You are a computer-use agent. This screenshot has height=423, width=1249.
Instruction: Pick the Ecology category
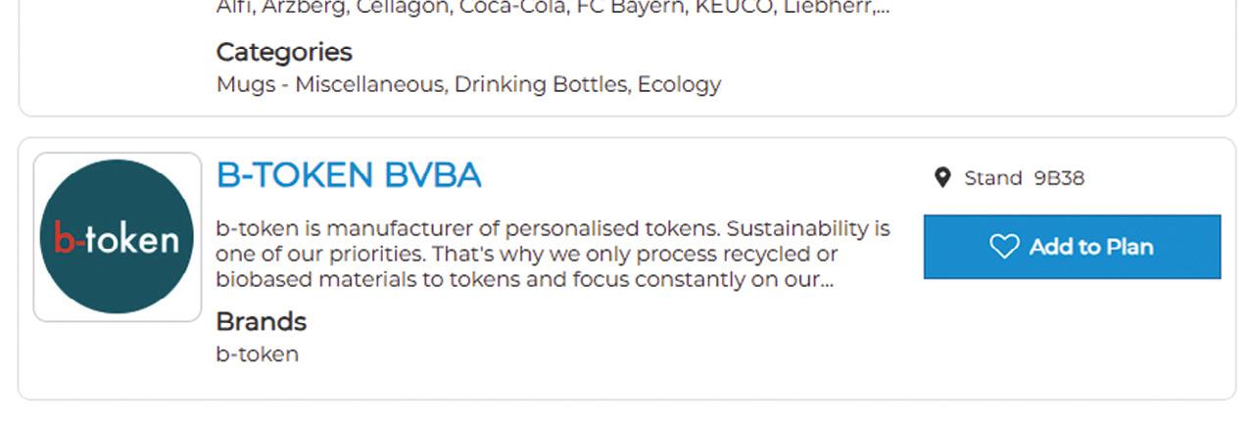(x=679, y=84)
